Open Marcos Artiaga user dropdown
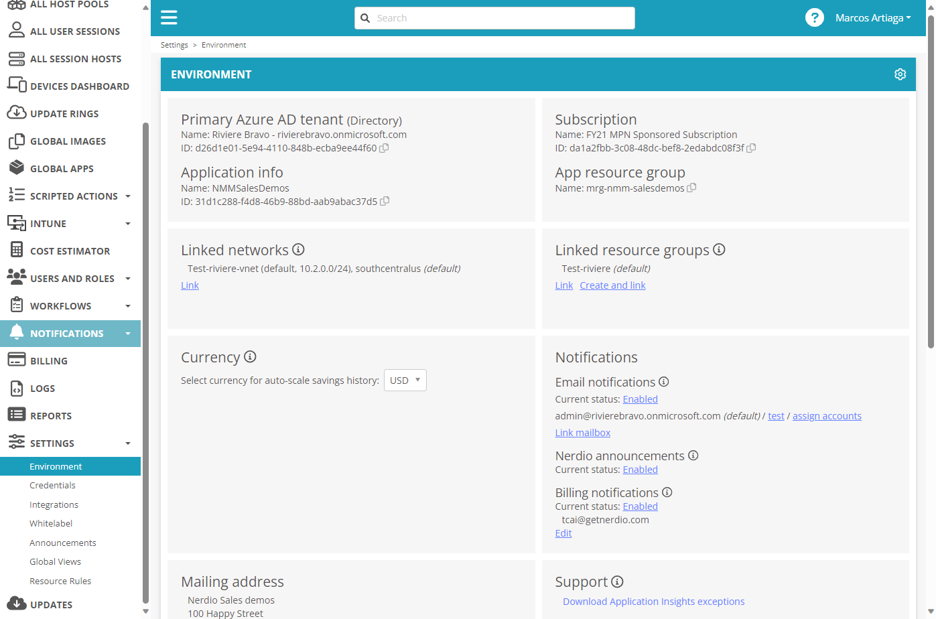Viewport: 936px width, 619px height. (x=873, y=18)
